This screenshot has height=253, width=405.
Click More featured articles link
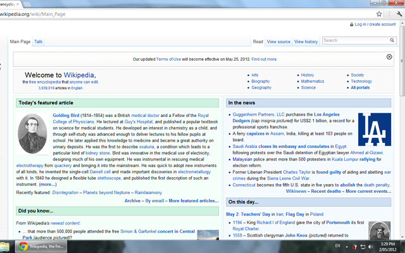194,201
